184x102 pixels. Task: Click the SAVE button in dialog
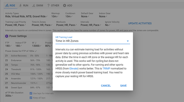[123, 86]
